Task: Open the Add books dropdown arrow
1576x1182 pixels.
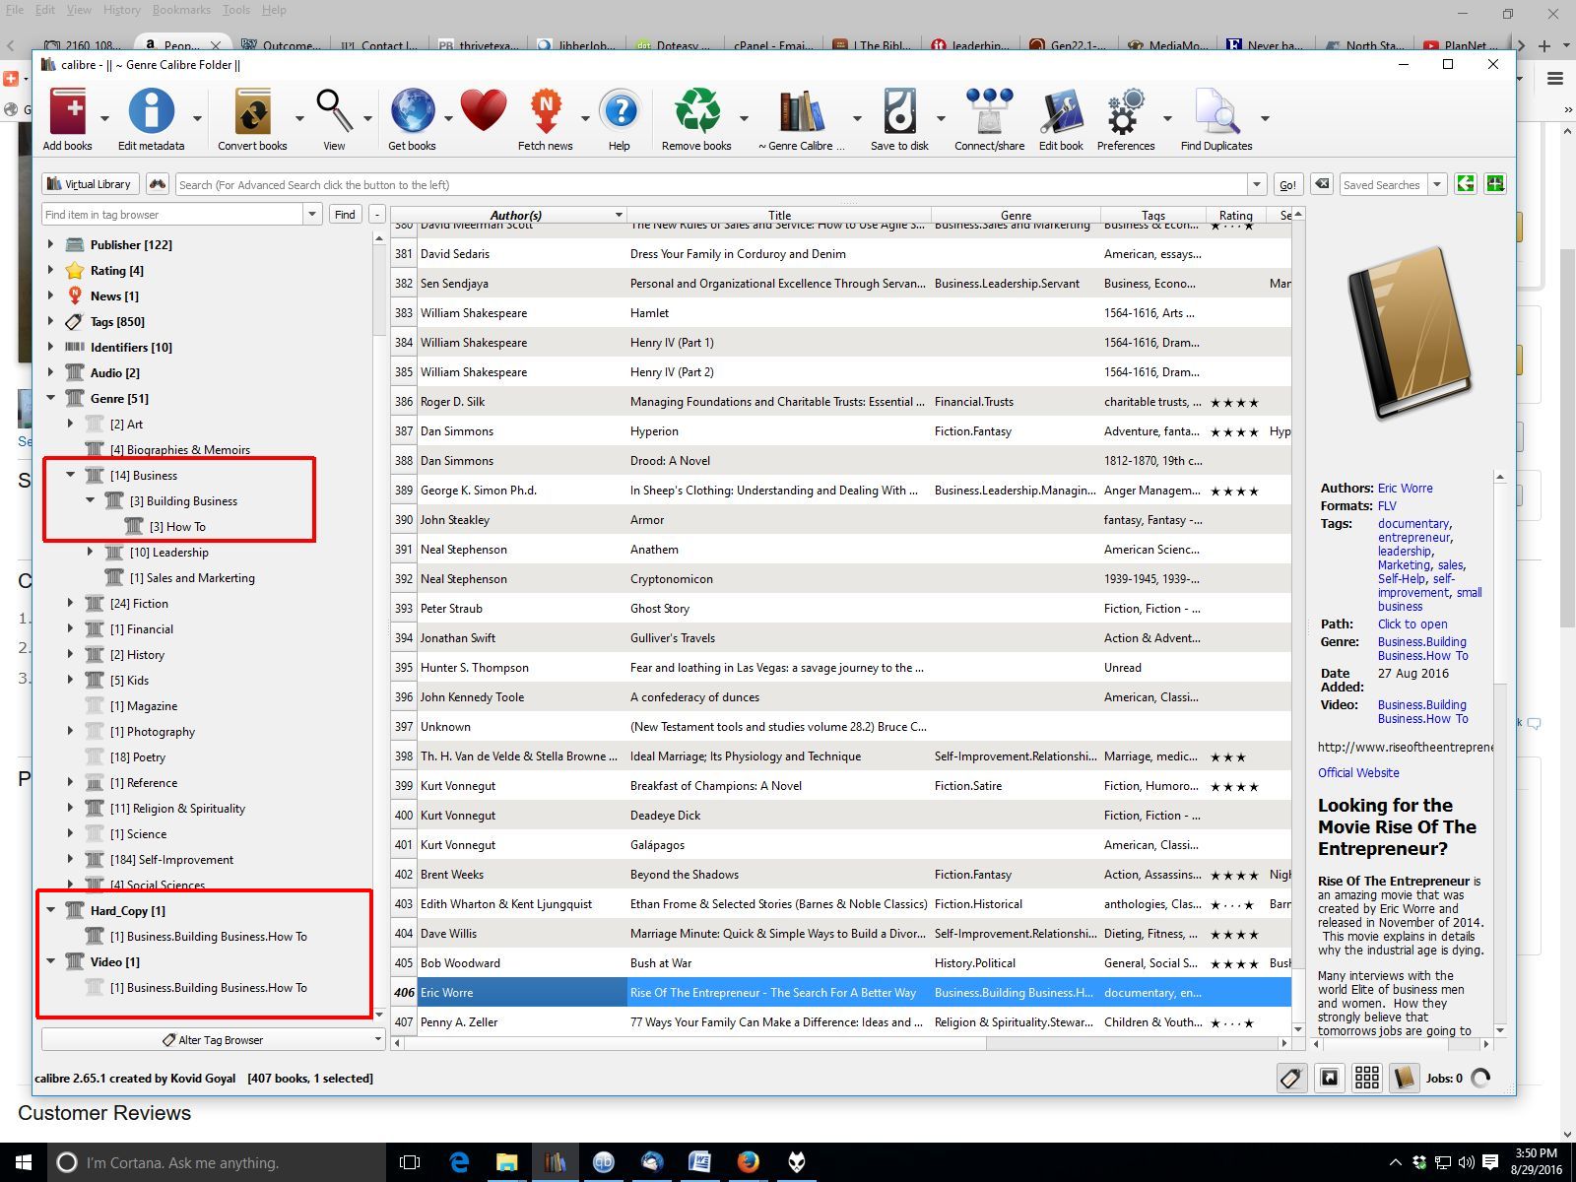Action: pos(104,118)
